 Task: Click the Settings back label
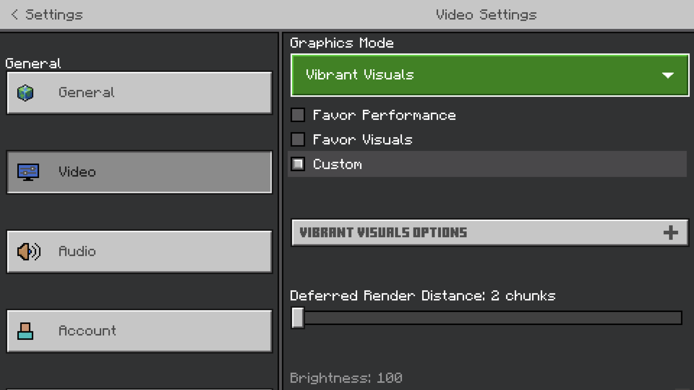point(54,15)
